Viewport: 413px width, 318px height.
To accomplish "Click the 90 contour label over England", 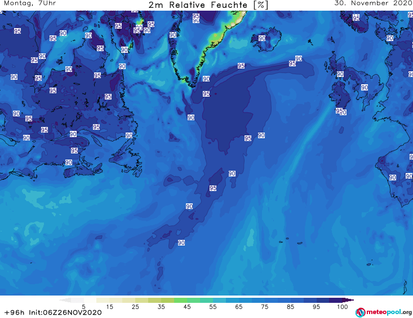I will (365, 87).
